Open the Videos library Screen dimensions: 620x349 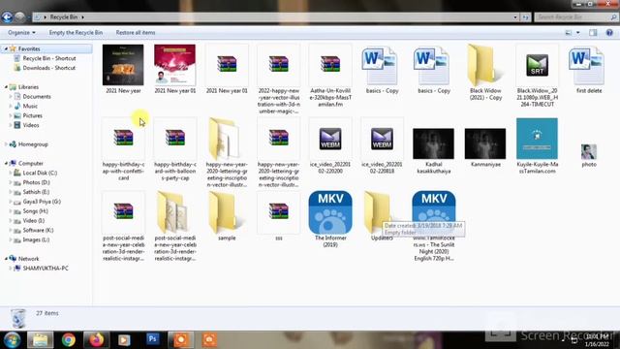tap(31, 125)
